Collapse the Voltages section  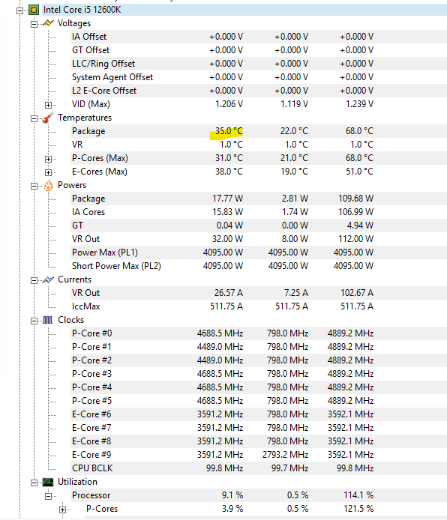(x=34, y=24)
